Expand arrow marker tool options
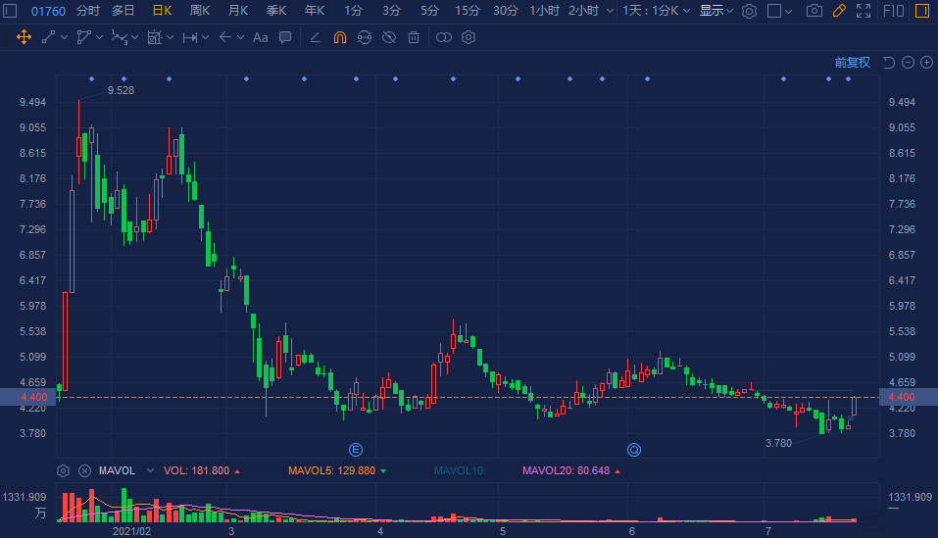The image size is (938, 538). tap(240, 37)
